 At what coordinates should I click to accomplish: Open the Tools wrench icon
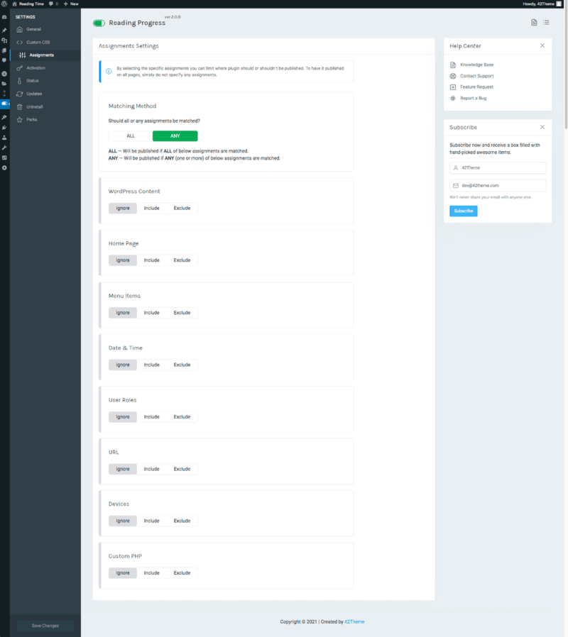pyautogui.click(x=4, y=148)
